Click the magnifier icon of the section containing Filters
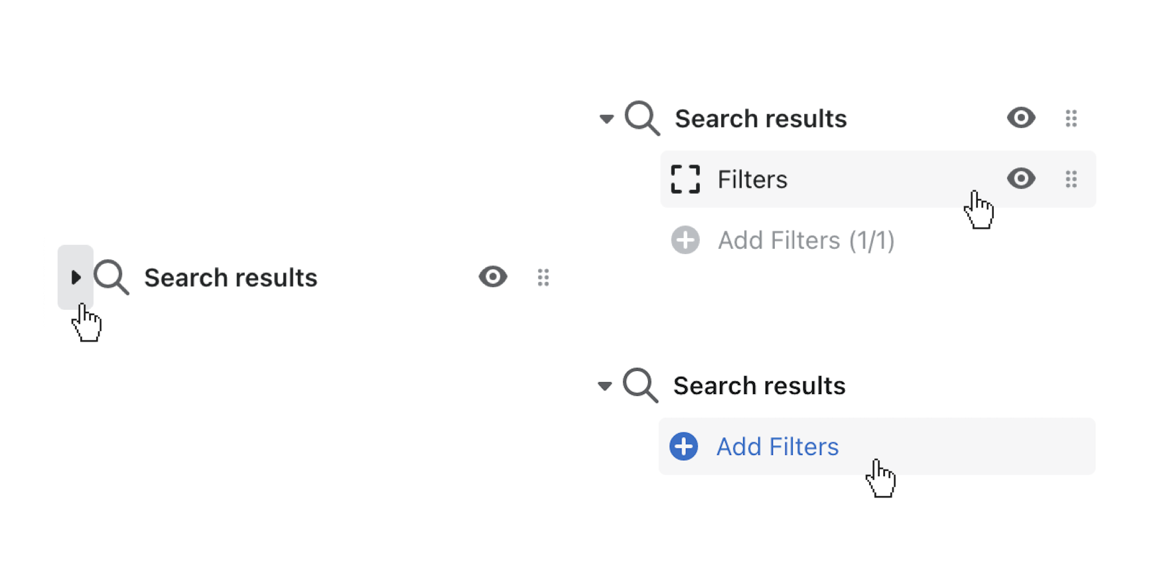The image size is (1165, 581). point(642,119)
